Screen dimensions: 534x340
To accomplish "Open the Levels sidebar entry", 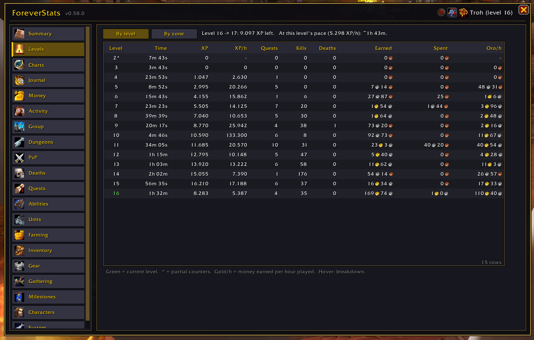I will coord(48,49).
